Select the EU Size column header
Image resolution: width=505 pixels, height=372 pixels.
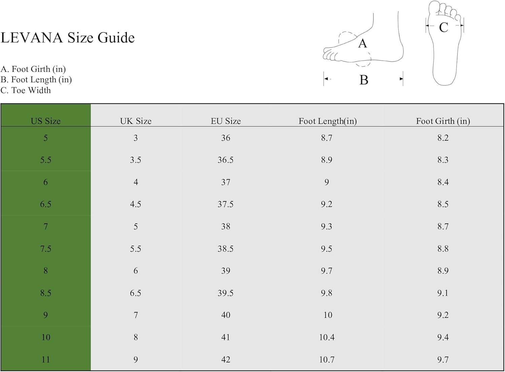226,121
